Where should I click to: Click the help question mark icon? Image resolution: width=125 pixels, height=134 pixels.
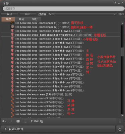click(115, 3)
